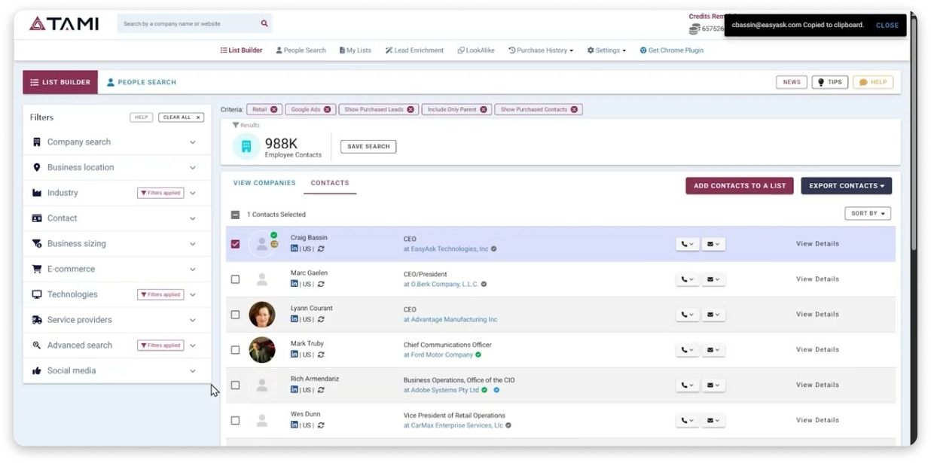
Task: Click refresh icon for Mark Truby
Action: pyautogui.click(x=321, y=355)
